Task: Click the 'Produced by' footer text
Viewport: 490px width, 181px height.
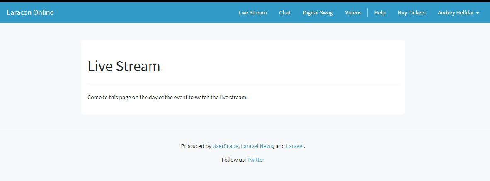Action: point(196,146)
